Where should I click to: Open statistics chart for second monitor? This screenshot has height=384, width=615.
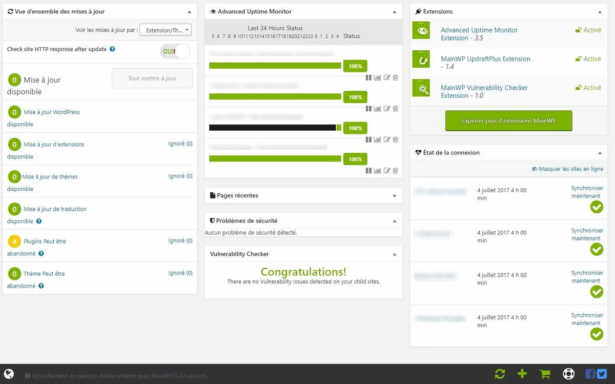[x=377, y=109]
